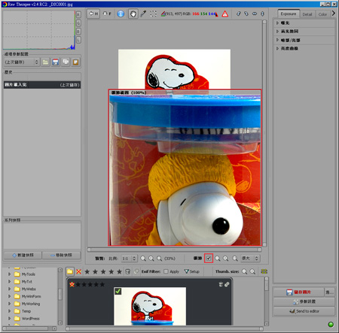
Task: Click the third link-shaped icon in the toolbar
Action: (255, 14)
